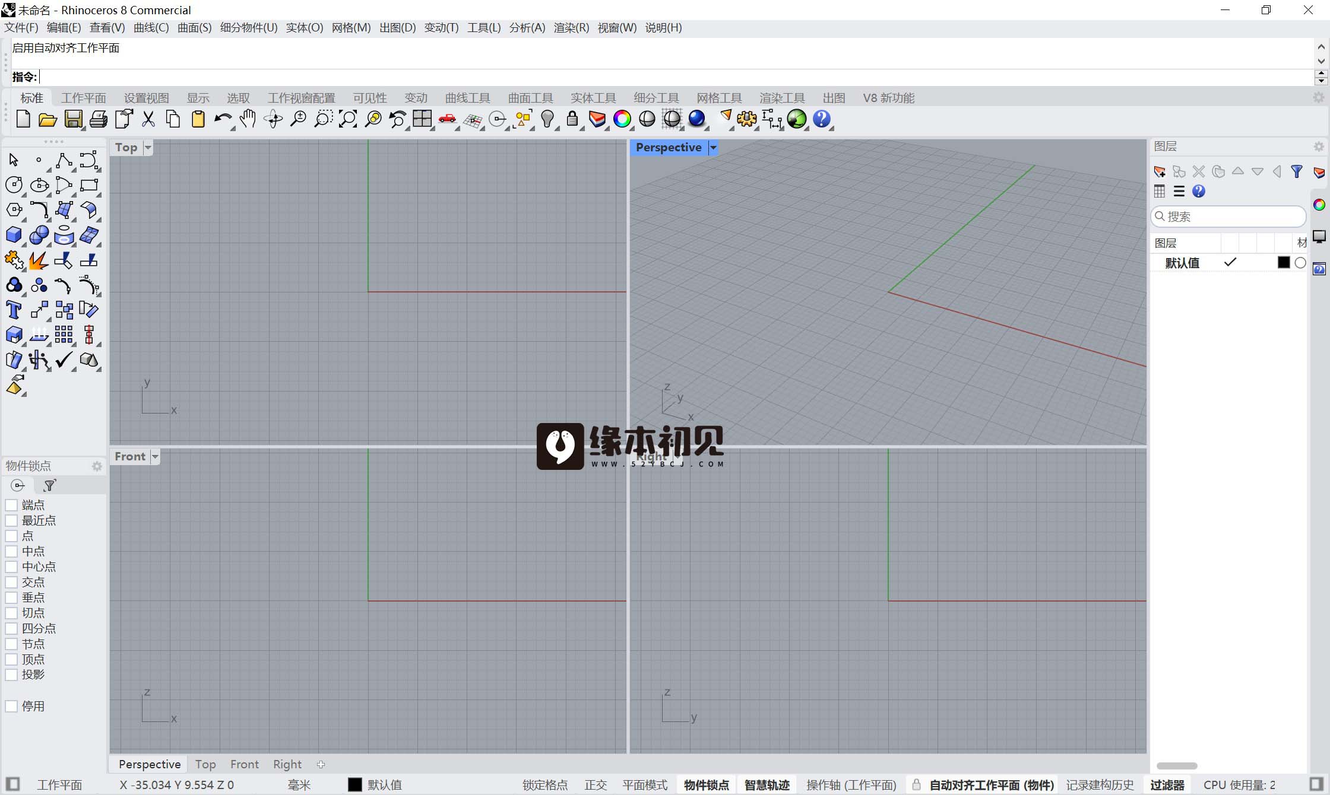Screen dimensions: 1330x795
Task: Click the Rectangular Array grid icon
Action: tap(64, 335)
